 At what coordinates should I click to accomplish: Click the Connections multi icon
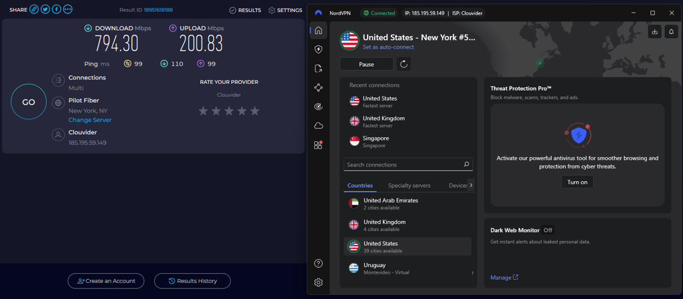pyautogui.click(x=58, y=81)
